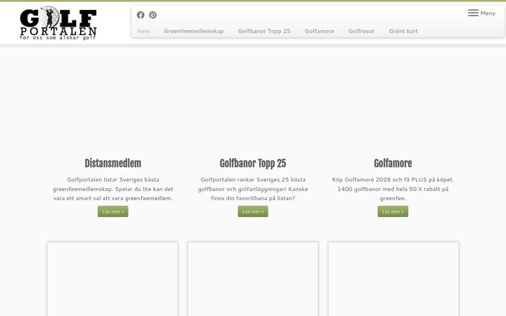This screenshot has height=316, width=506.
Task: Click the empty card below the Golfamore section
Action: [394, 279]
